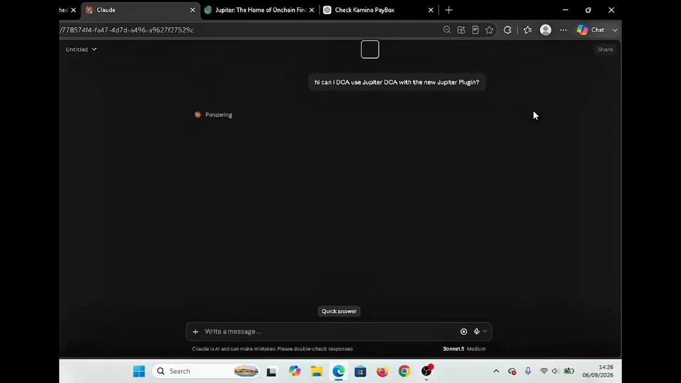The height and width of the screenshot is (383, 681).
Task: Click the Share button
Action: tap(605, 49)
